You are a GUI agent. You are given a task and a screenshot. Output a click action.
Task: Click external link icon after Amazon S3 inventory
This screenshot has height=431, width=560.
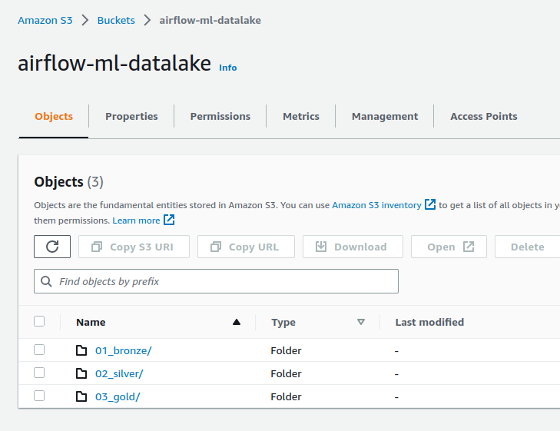[430, 204]
